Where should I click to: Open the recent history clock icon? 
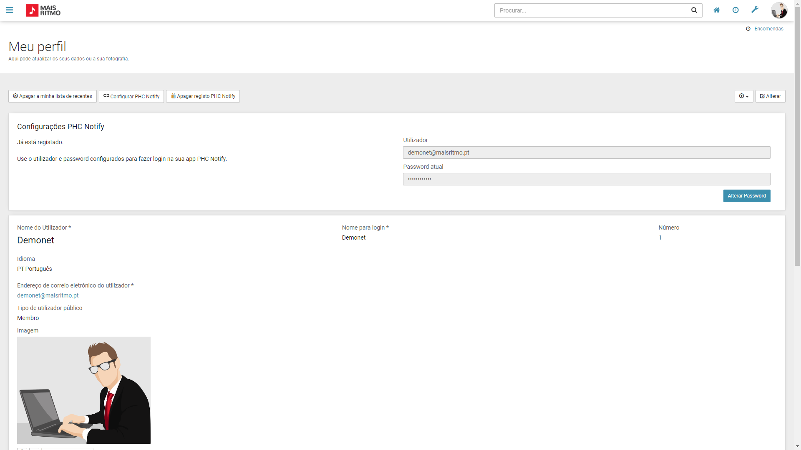point(736,10)
